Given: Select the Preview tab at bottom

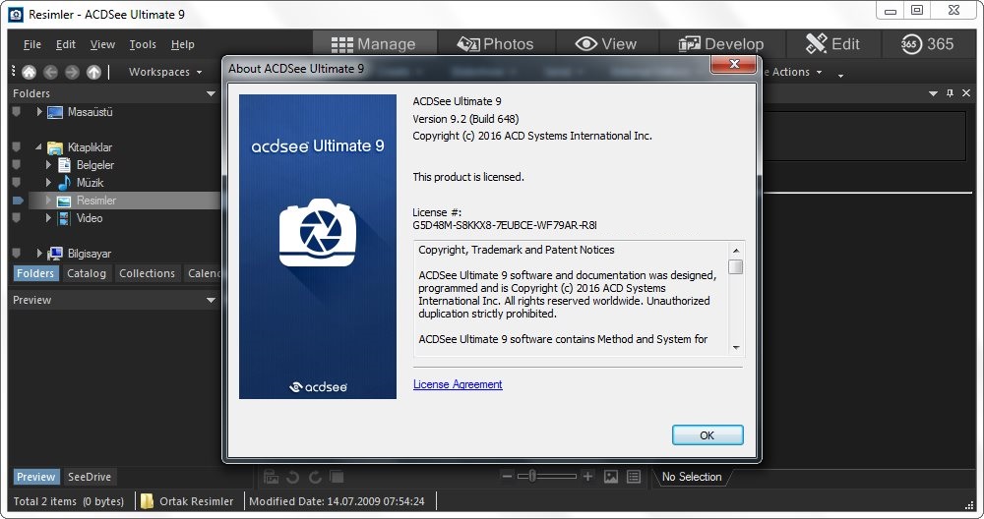Looking at the screenshot, I should click(x=35, y=477).
